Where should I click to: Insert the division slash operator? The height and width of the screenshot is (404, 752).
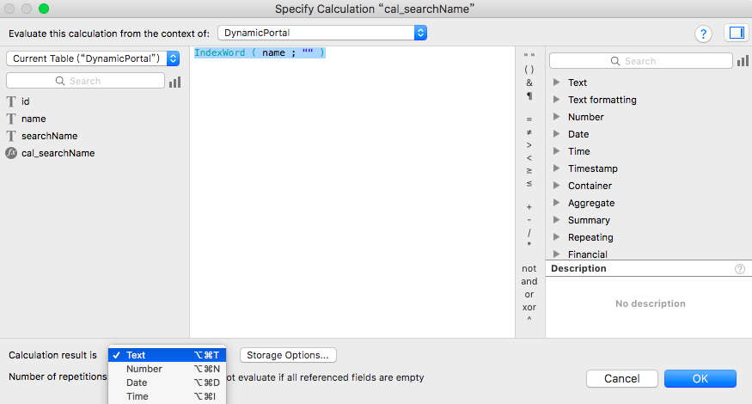click(529, 233)
